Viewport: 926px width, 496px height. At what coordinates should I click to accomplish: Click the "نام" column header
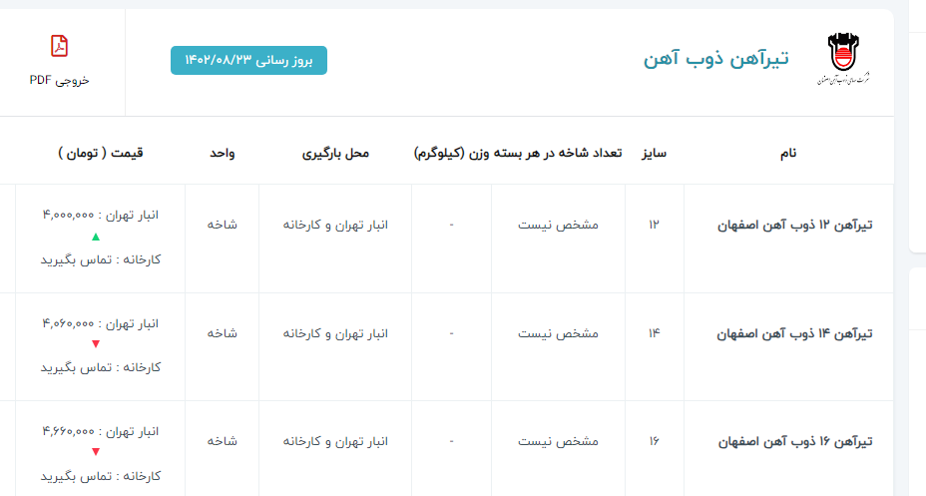pos(787,153)
